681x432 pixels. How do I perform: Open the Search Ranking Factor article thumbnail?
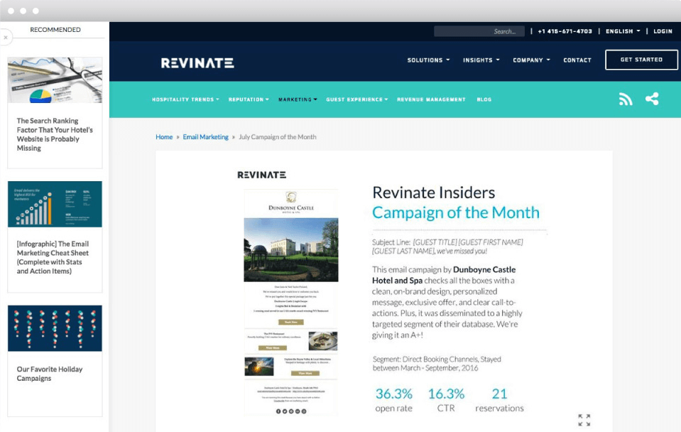tap(55, 80)
